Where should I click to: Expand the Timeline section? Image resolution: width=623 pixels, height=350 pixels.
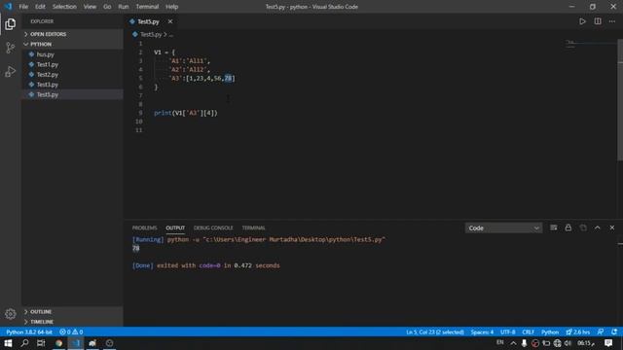[x=72, y=322]
